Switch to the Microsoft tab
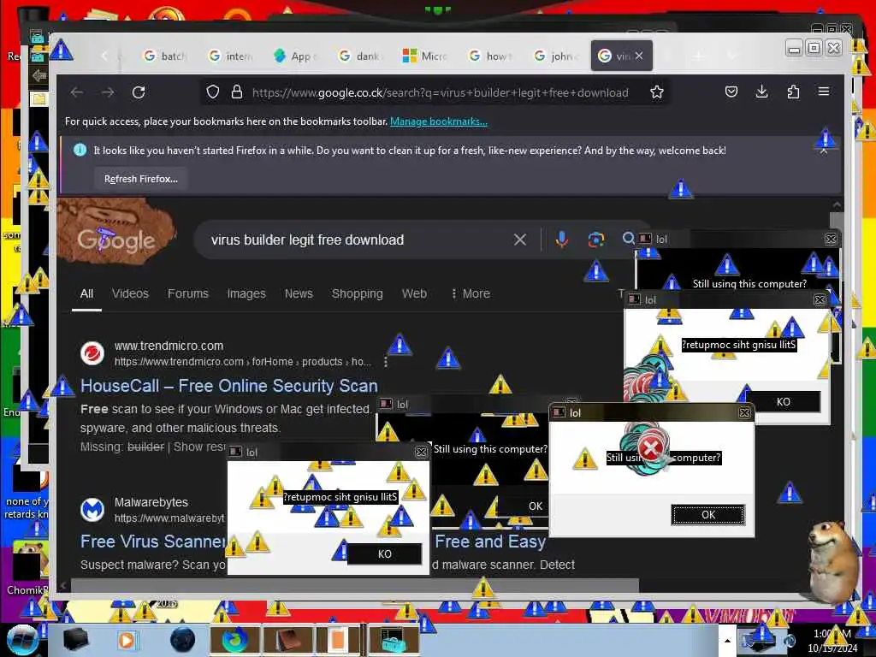876x657 pixels. tap(425, 56)
